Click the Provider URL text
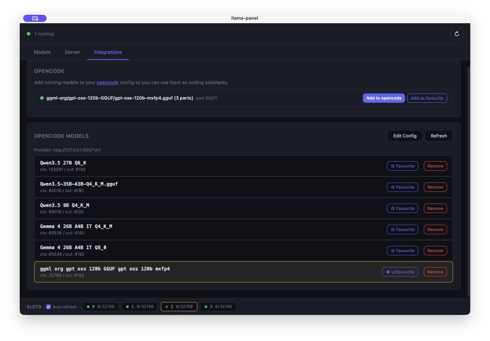Image resolution: width=490 pixels, height=341 pixels. (x=67, y=150)
